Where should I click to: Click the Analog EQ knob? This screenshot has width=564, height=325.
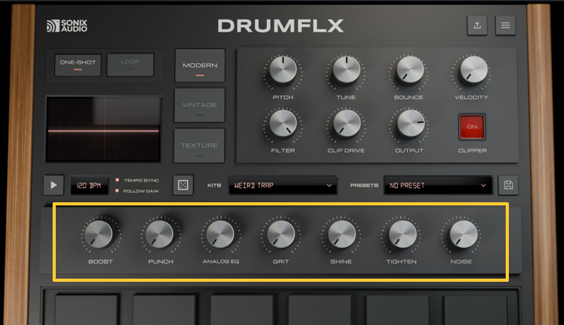click(x=220, y=234)
